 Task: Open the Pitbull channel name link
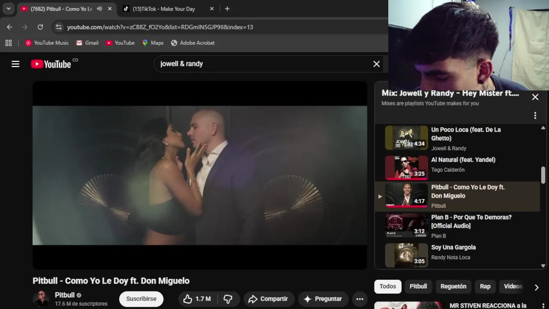(x=65, y=295)
